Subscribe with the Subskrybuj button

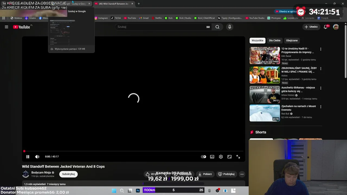pyautogui.click(x=68, y=174)
